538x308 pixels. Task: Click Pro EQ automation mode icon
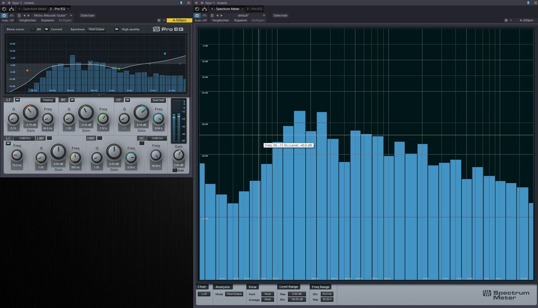pos(11,15)
